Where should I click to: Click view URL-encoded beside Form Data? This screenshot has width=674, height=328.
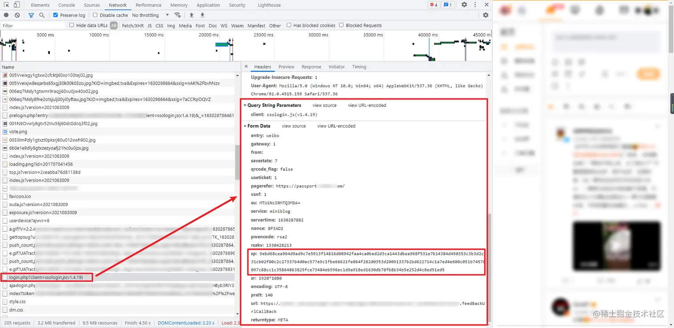click(336, 126)
